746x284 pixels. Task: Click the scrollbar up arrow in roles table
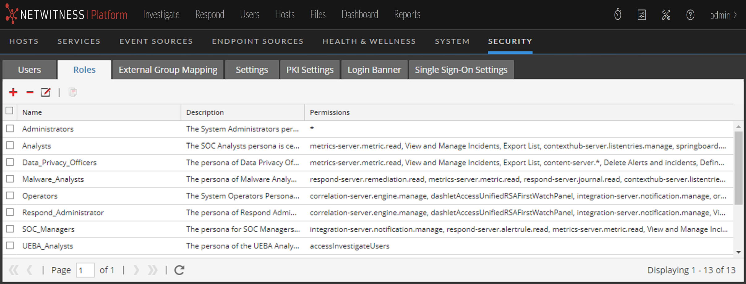point(739,127)
